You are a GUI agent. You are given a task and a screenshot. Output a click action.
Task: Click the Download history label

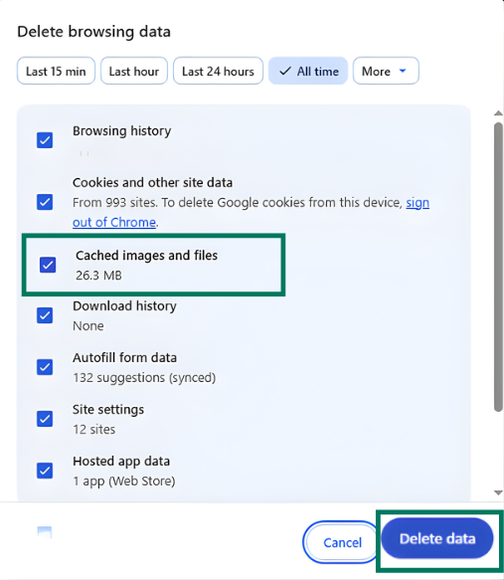[124, 305]
